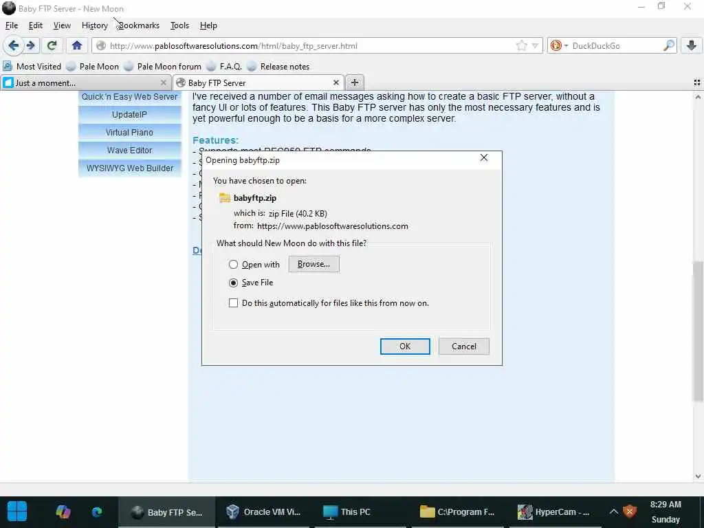Open the View menu
Screen dimensions: 704x528
coord(62,25)
